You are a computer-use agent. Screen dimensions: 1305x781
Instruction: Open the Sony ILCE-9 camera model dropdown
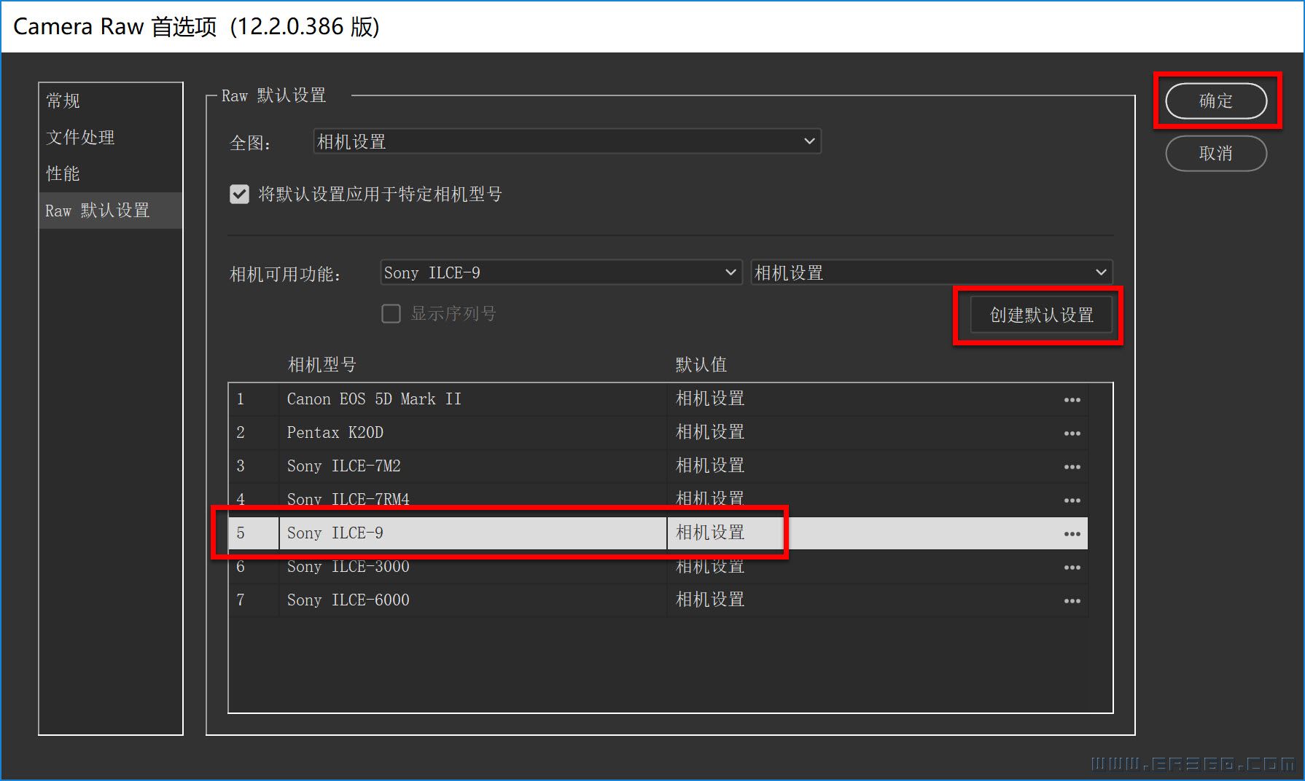tap(561, 272)
